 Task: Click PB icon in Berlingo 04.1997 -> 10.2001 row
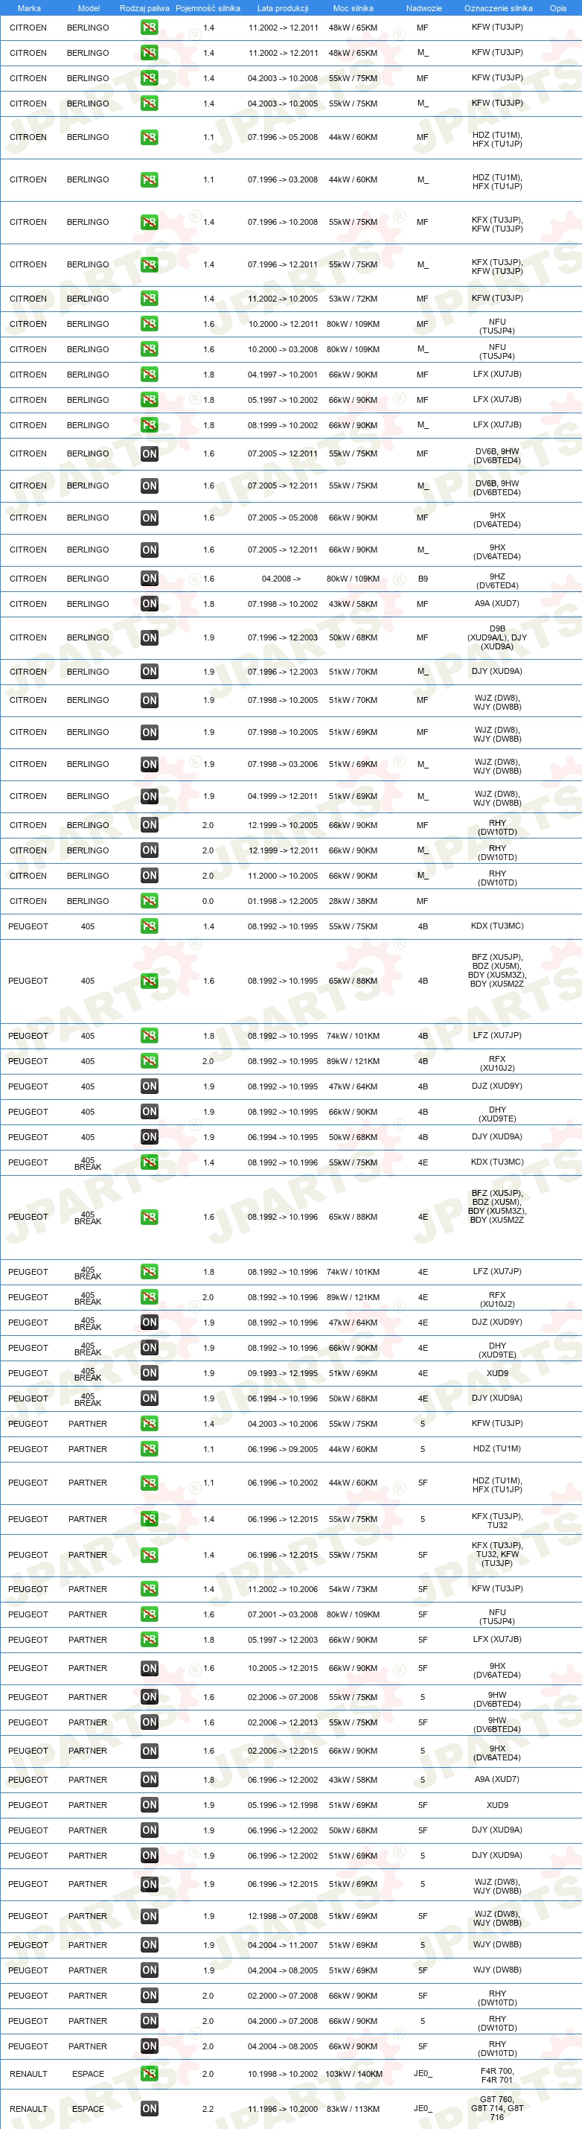[x=150, y=375]
